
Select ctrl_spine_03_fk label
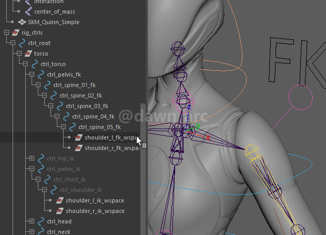point(87,106)
